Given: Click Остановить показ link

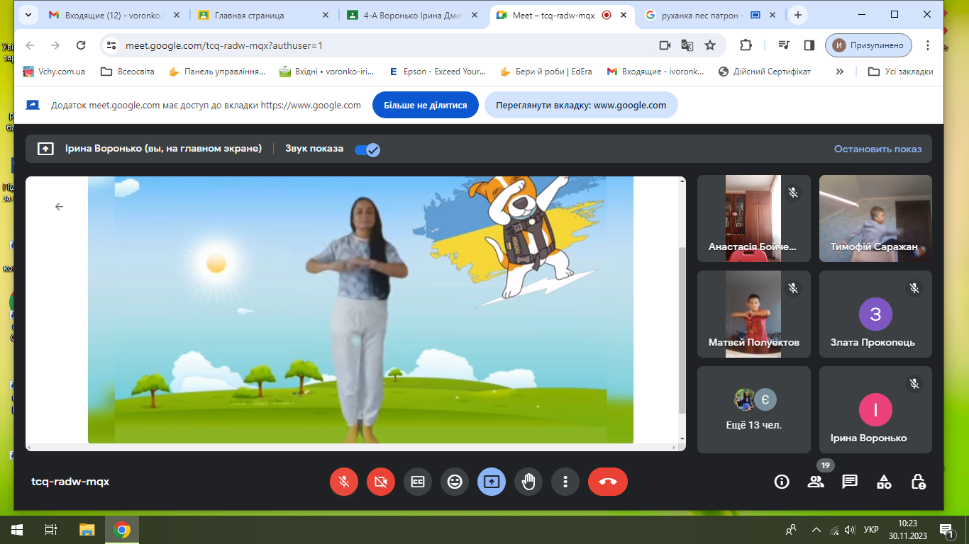Looking at the screenshot, I should point(877,149).
